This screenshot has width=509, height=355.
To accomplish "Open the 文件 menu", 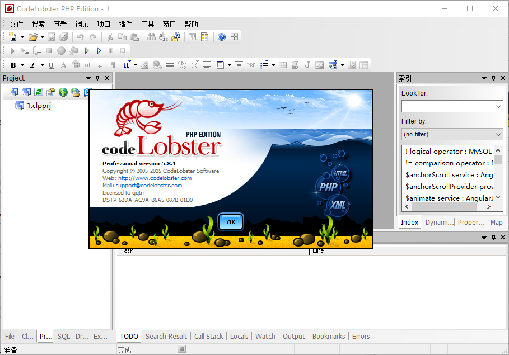I will (16, 24).
